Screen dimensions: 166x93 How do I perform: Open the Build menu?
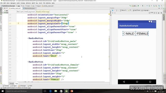33,3
